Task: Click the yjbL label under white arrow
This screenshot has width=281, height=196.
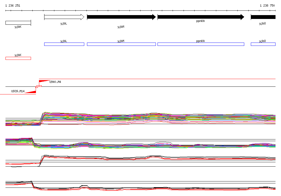Action: (64, 24)
